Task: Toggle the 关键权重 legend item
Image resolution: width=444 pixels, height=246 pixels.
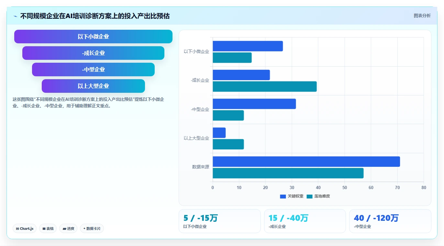Action: click(x=292, y=196)
